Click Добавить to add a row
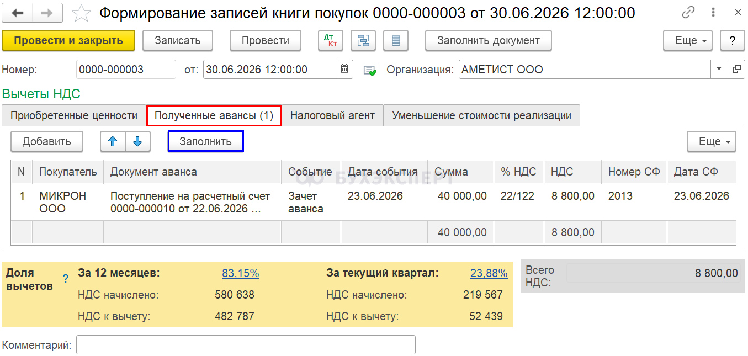 (47, 141)
